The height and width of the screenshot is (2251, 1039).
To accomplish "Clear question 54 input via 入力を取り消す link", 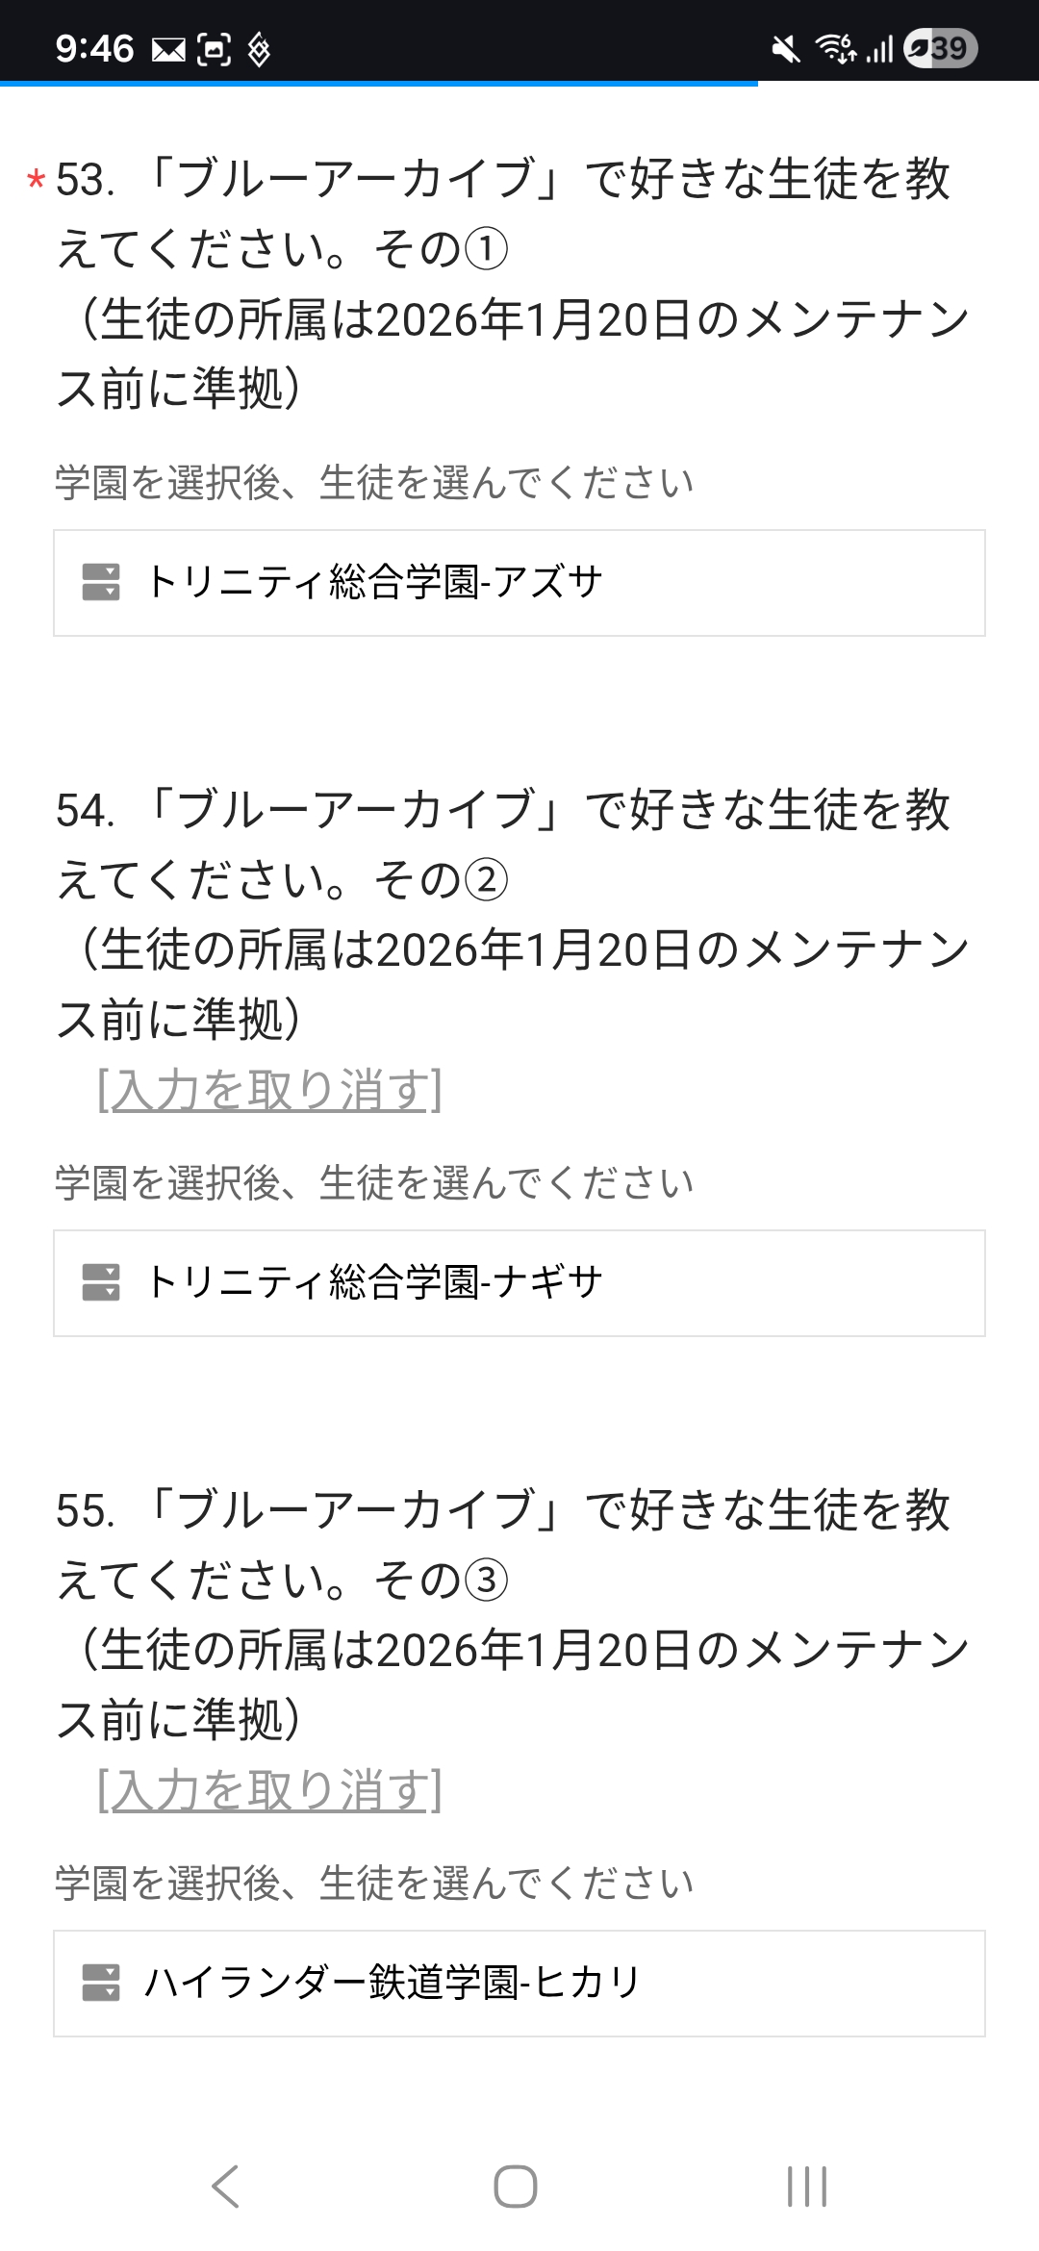I will coord(269,1091).
